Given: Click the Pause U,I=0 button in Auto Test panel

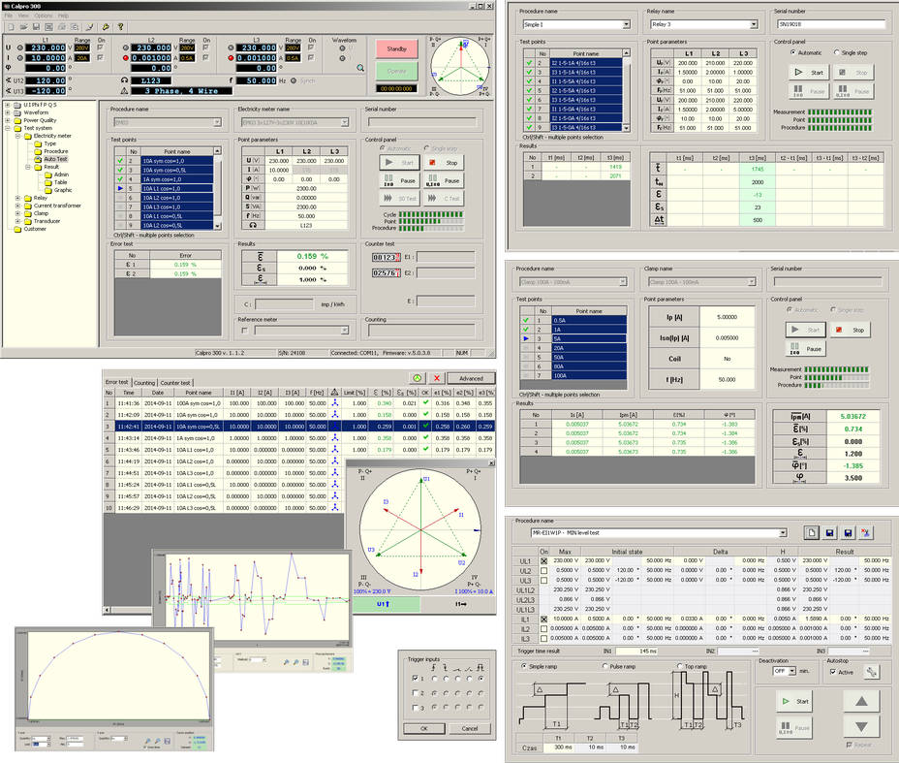Looking at the screenshot, I should coord(443,180).
